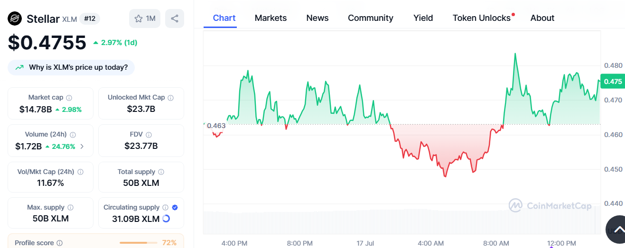
Task: Click the Profile score info icon
Action: pos(60,243)
